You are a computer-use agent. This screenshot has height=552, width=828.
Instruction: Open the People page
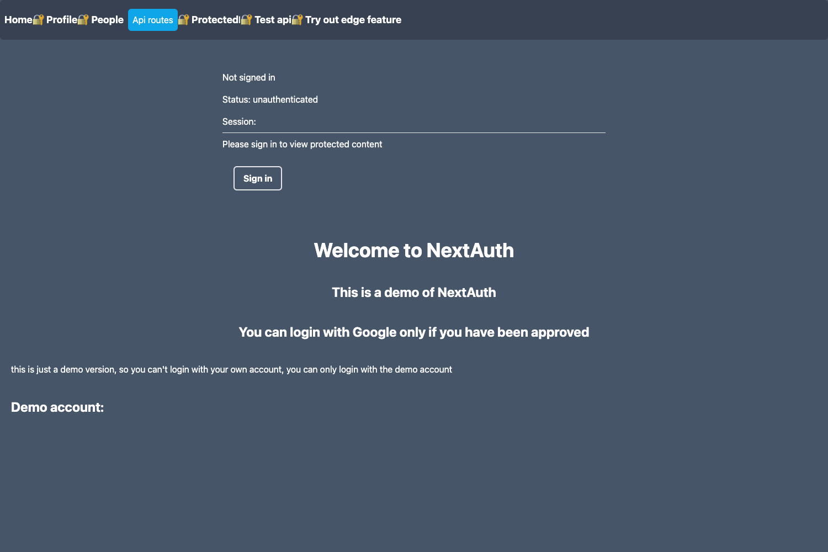[x=107, y=19]
